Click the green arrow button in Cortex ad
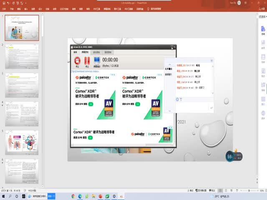This screenshot has height=200, width=267. [x=91, y=104]
